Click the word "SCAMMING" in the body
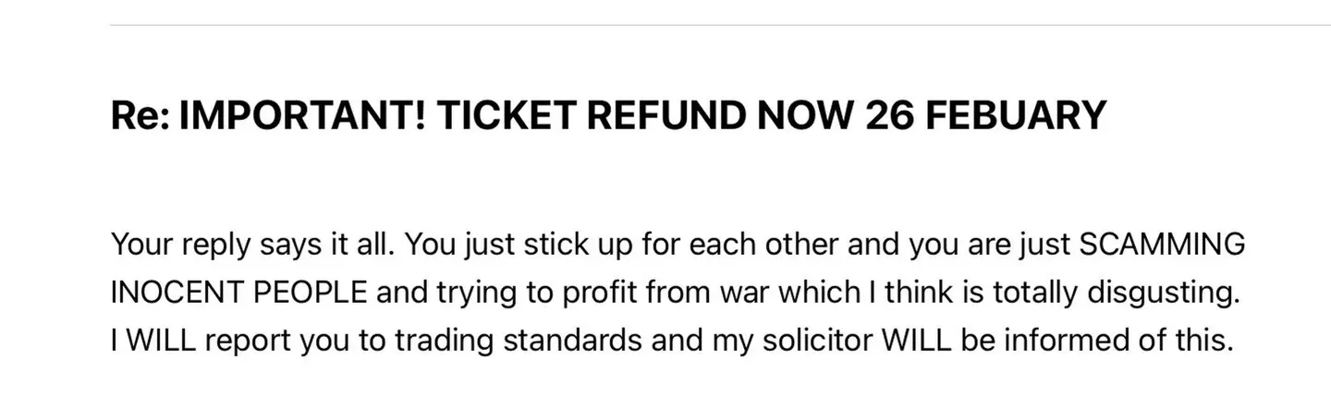Viewport: 1331px width, 420px height. (1162, 246)
